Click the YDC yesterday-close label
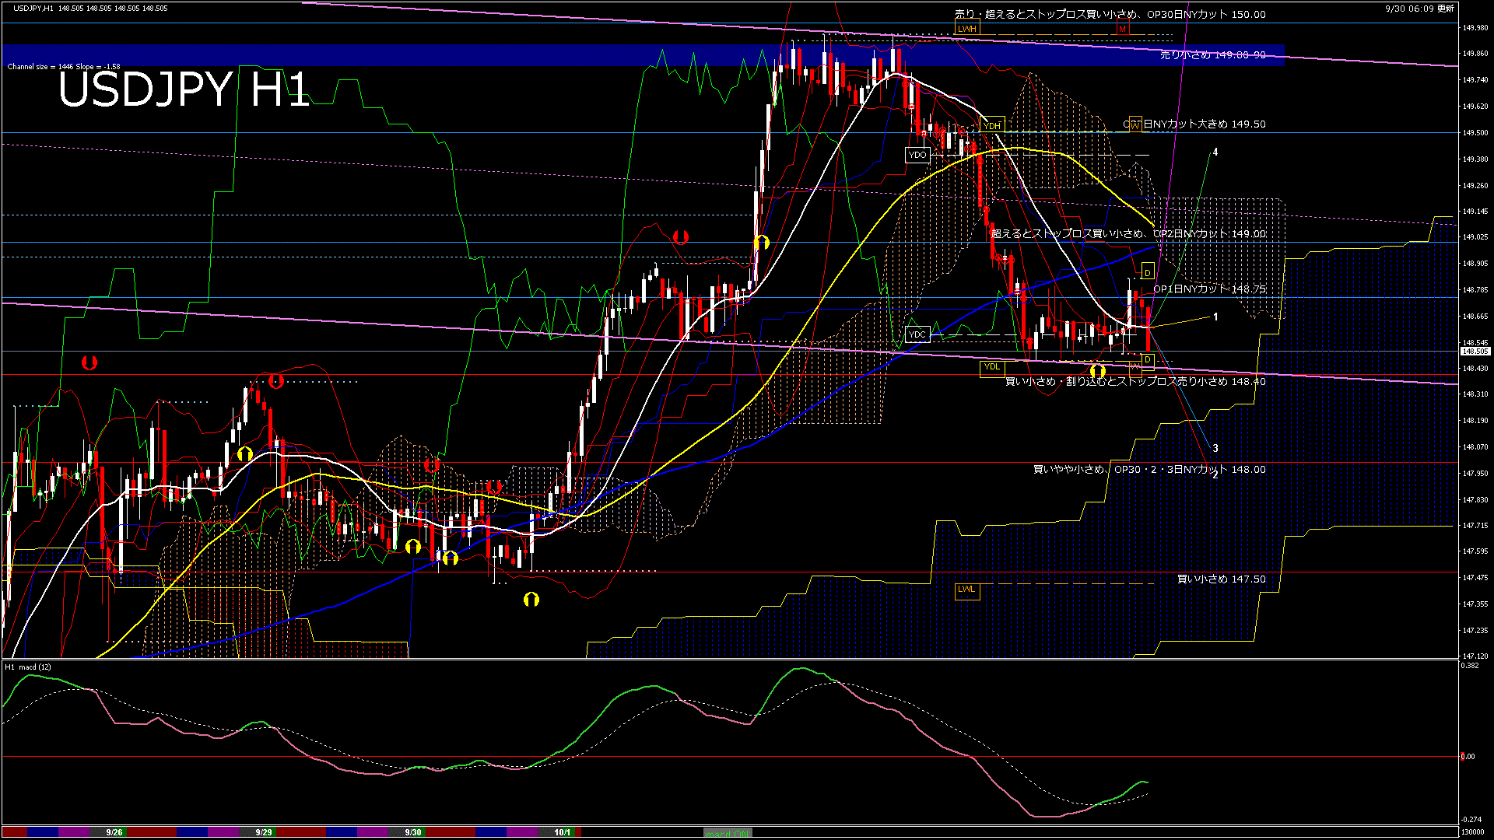 [x=917, y=334]
